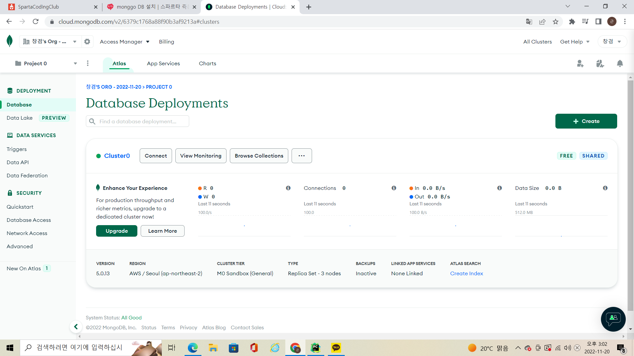634x356 pixels.
Task: Open Chrome extensions puzzle icon
Action: click(572, 22)
